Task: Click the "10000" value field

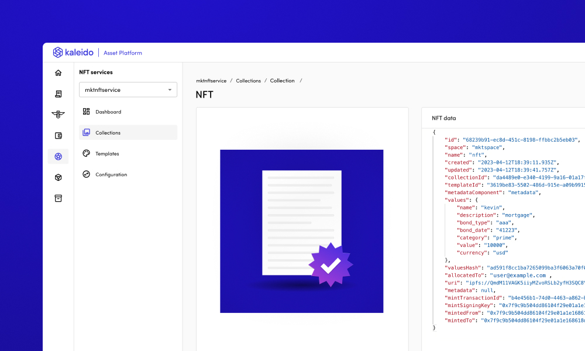Action: point(494,245)
